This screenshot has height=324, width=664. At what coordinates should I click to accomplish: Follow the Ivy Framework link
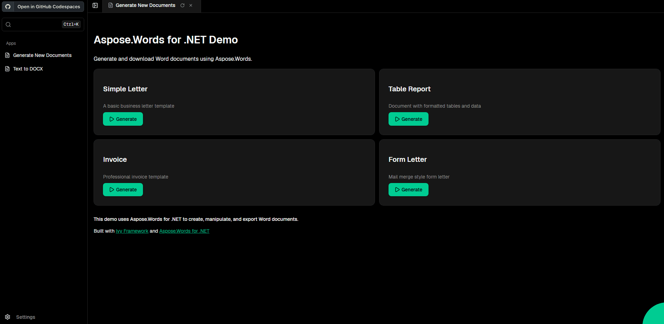pyautogui.click(x=132, y=231)
